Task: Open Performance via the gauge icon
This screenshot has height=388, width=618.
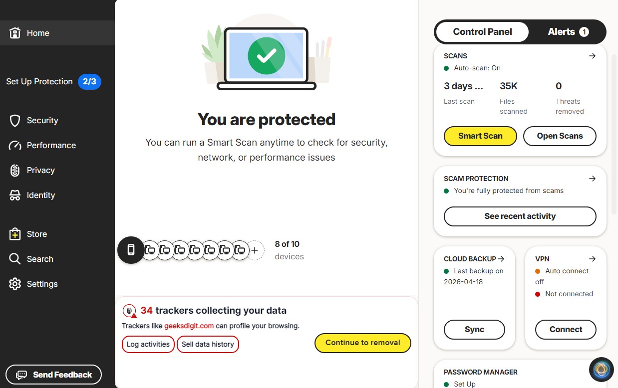Action: (15, 146)
